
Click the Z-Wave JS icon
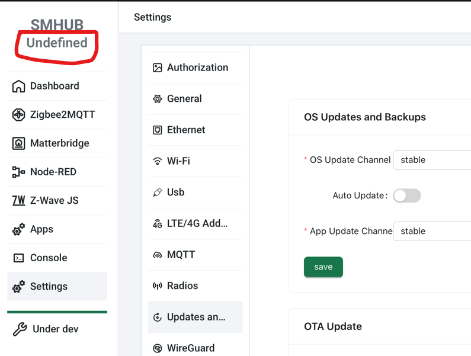(x=19, y=201)
